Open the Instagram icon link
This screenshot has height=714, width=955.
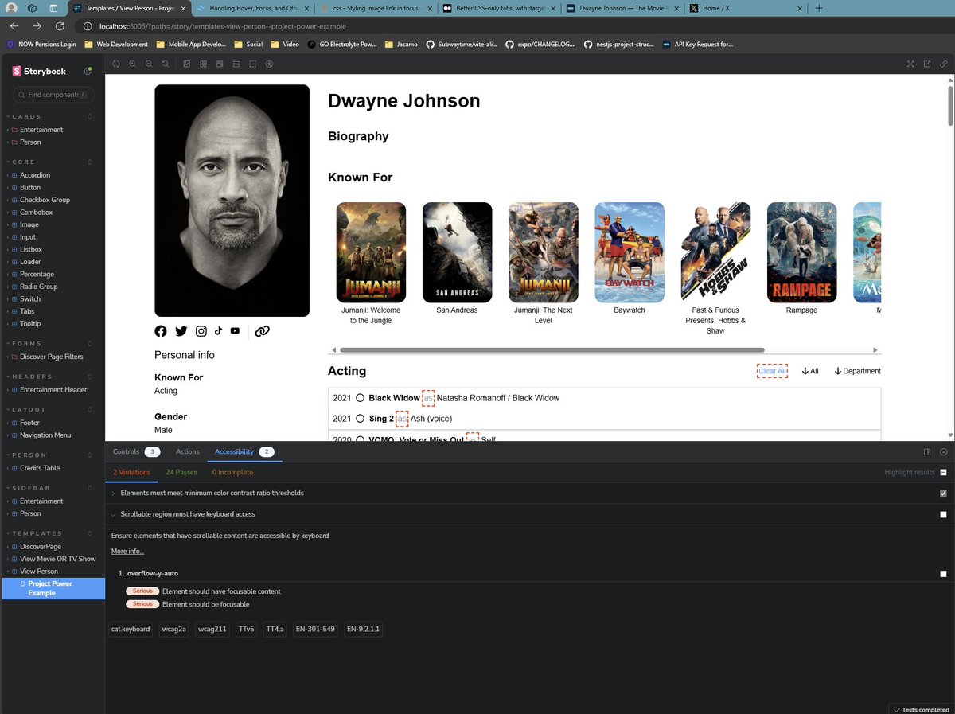(201, 331)
